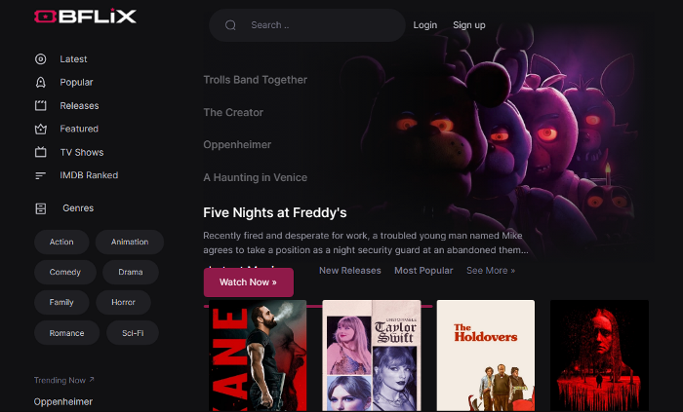The image size is (683, 412).
Task: Click the Watch Now button
Action: 248,282
